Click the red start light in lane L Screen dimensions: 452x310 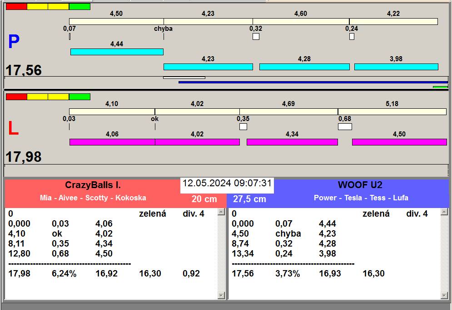16,97
